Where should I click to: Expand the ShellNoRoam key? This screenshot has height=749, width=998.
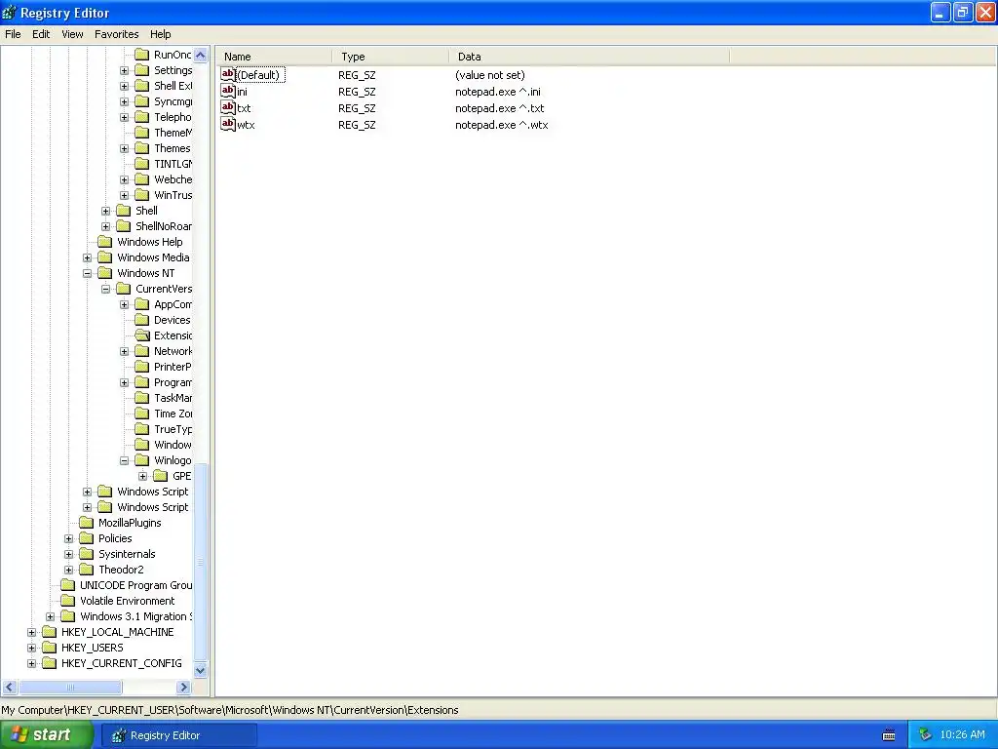[x=105, y=226]
